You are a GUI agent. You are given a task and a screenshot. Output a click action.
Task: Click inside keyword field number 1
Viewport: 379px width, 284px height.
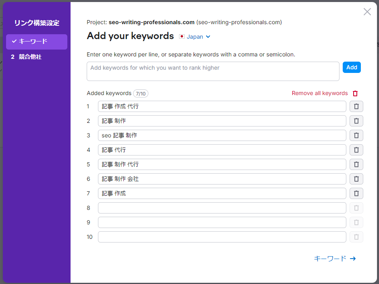coord(222,106)
